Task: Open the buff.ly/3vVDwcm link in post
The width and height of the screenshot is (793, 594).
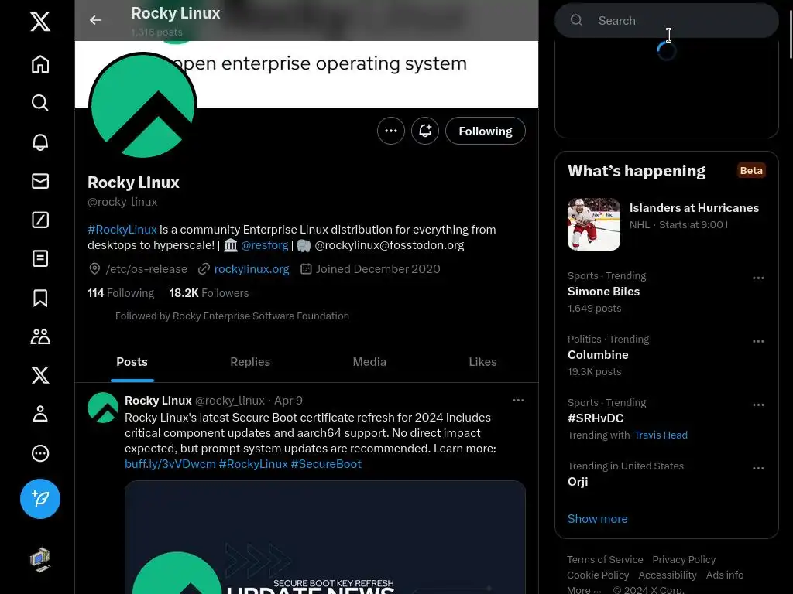Action: tap(170, 464)
